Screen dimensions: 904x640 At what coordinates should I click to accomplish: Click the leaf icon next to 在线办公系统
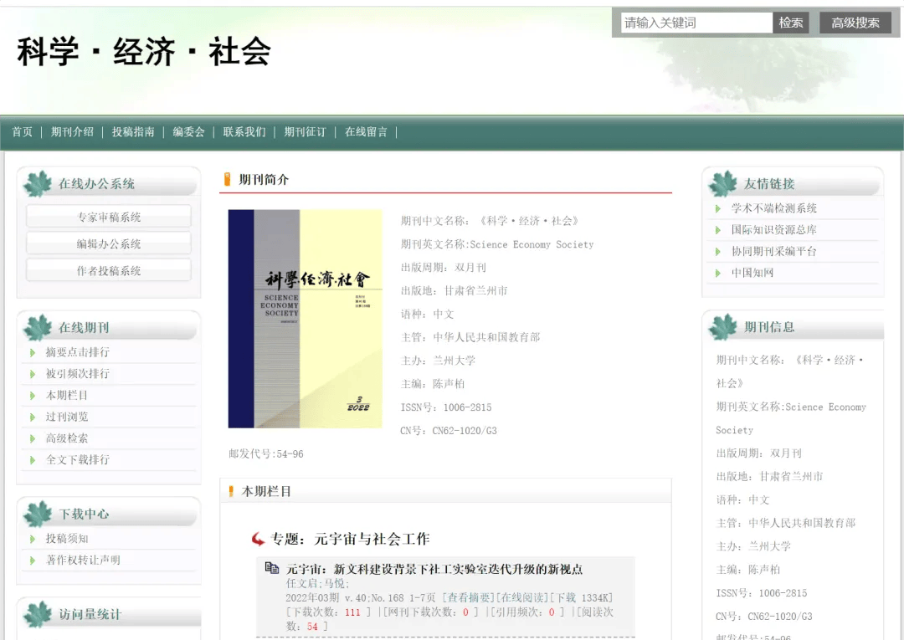(38, 184)
